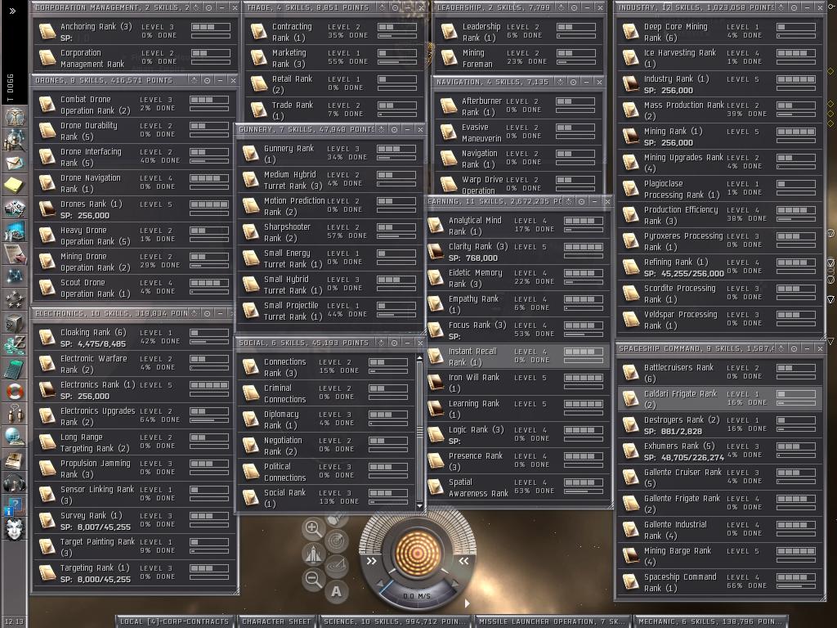Screen dimensions: 837x628
Task: Click the scanner sweep HUD button
Action: 337,566
